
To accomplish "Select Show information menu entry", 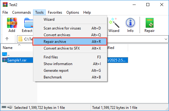I will pos(70,64).
